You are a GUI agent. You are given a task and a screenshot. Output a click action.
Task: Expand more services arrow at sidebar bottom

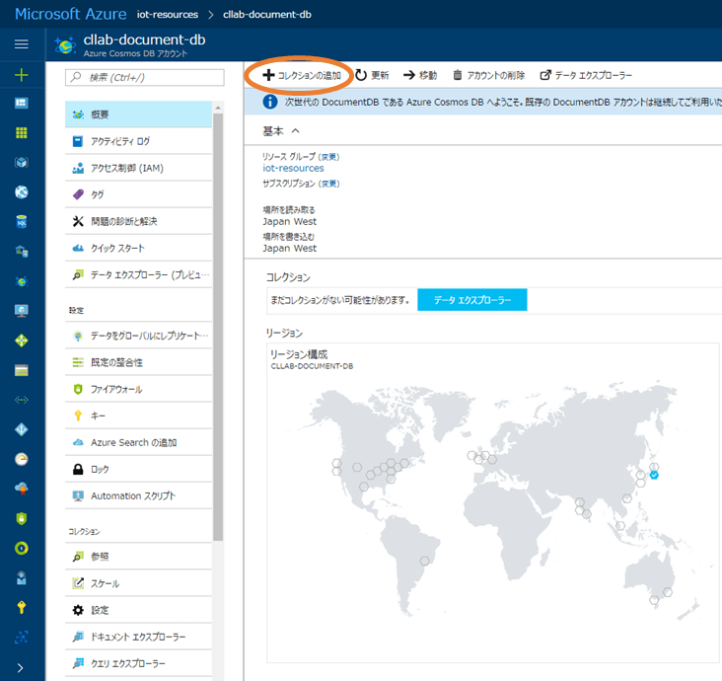21,667
